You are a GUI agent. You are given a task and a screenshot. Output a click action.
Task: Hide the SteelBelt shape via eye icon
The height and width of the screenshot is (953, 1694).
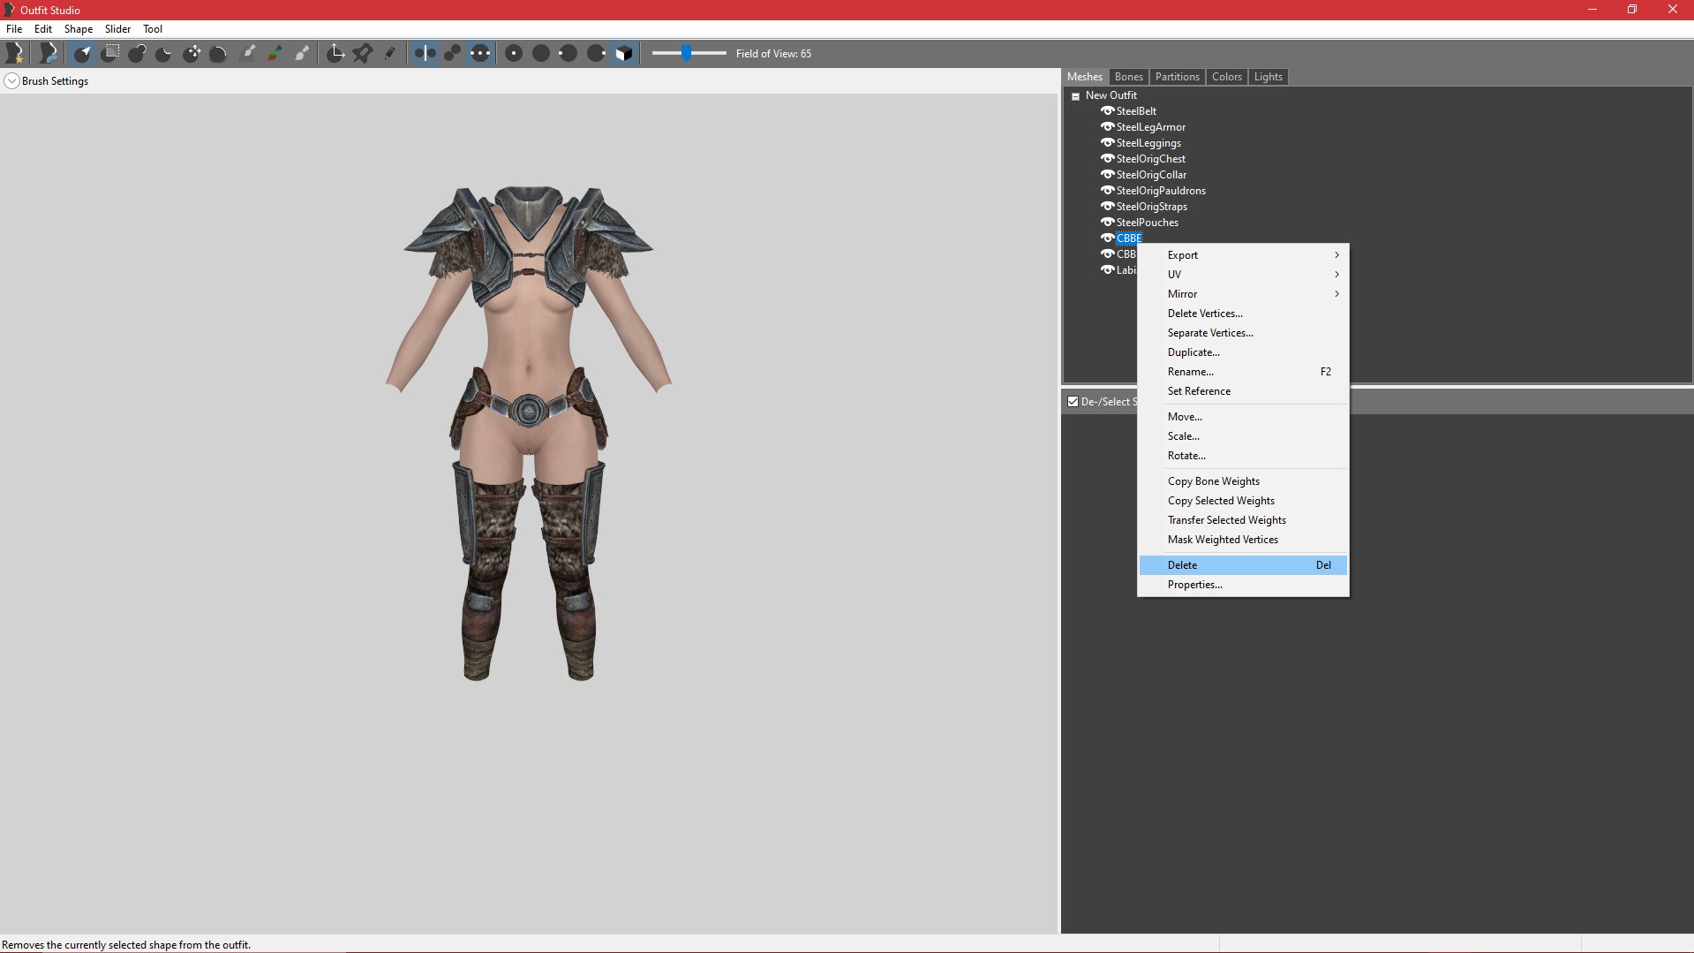point(1107,111)
